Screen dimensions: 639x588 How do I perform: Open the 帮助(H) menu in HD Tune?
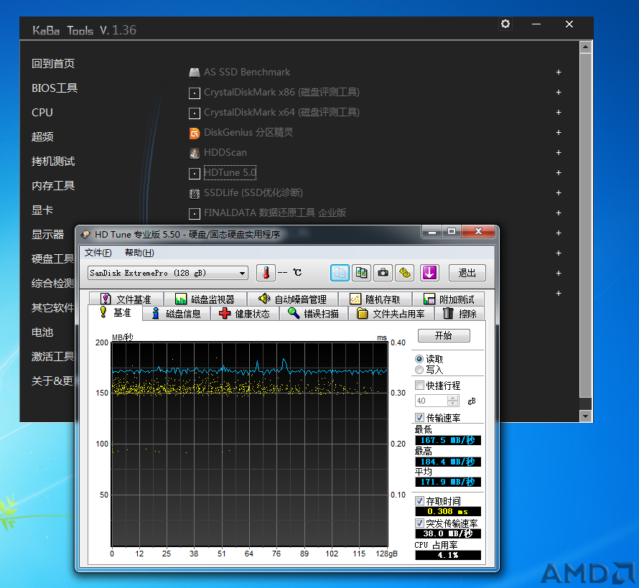click(x=139, y=253)
